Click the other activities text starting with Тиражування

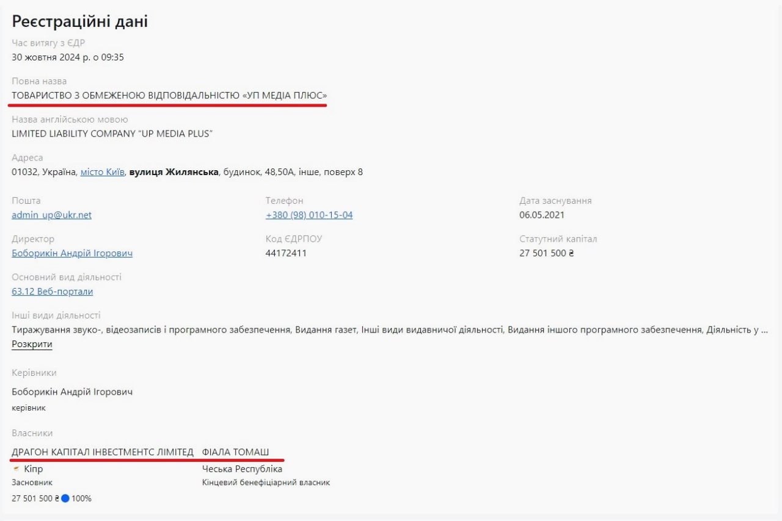(390, 330)
